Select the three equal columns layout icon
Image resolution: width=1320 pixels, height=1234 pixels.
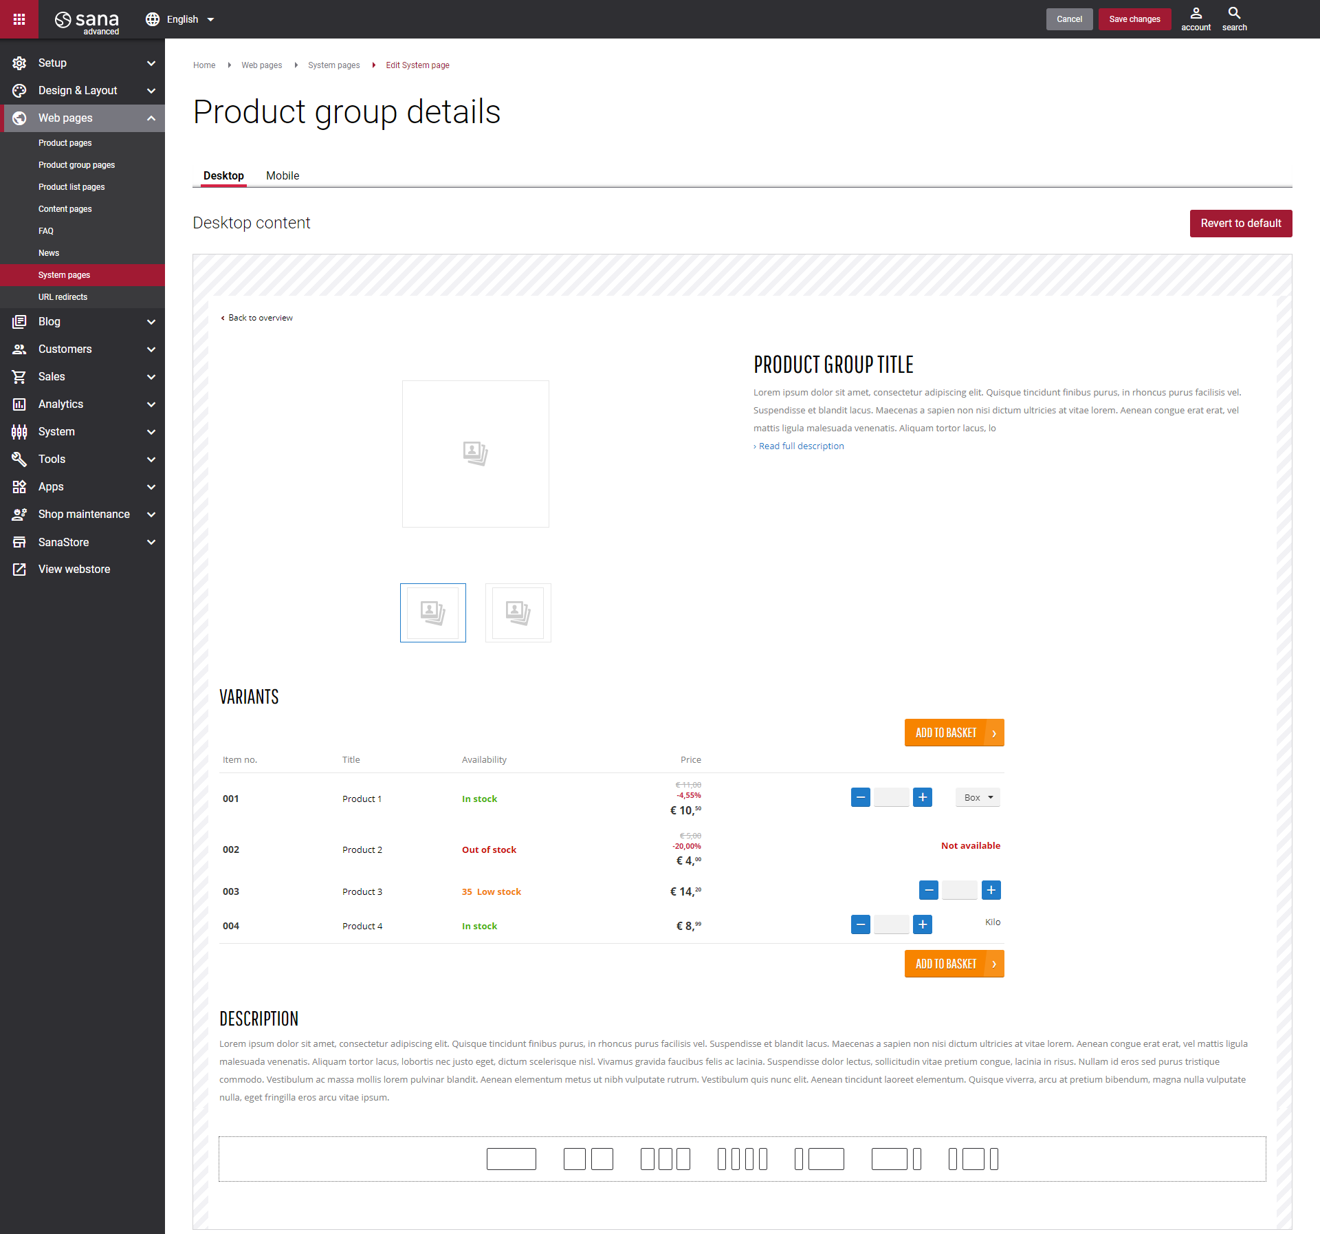tap(665, 1159)
